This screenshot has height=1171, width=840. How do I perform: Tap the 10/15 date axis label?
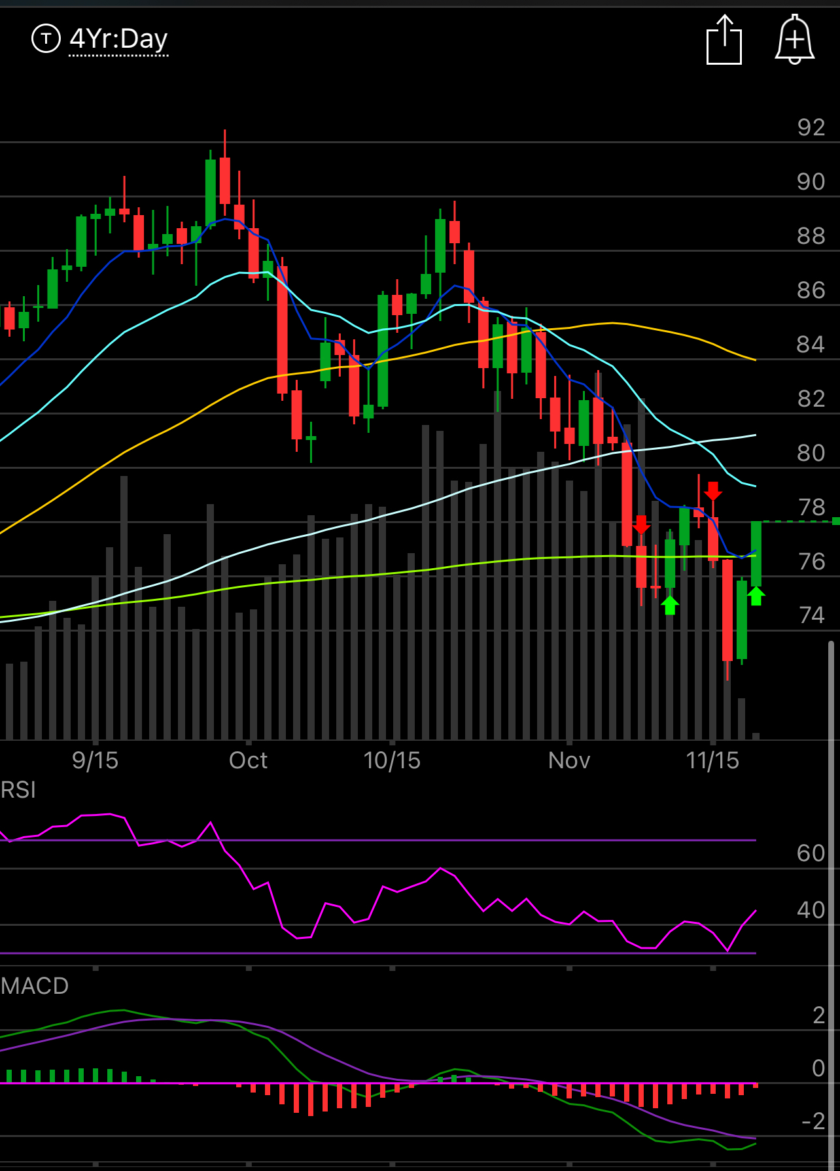(392, 760)
